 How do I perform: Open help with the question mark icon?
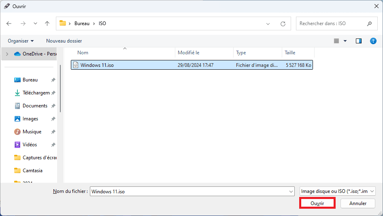click(x=373, y=41)
